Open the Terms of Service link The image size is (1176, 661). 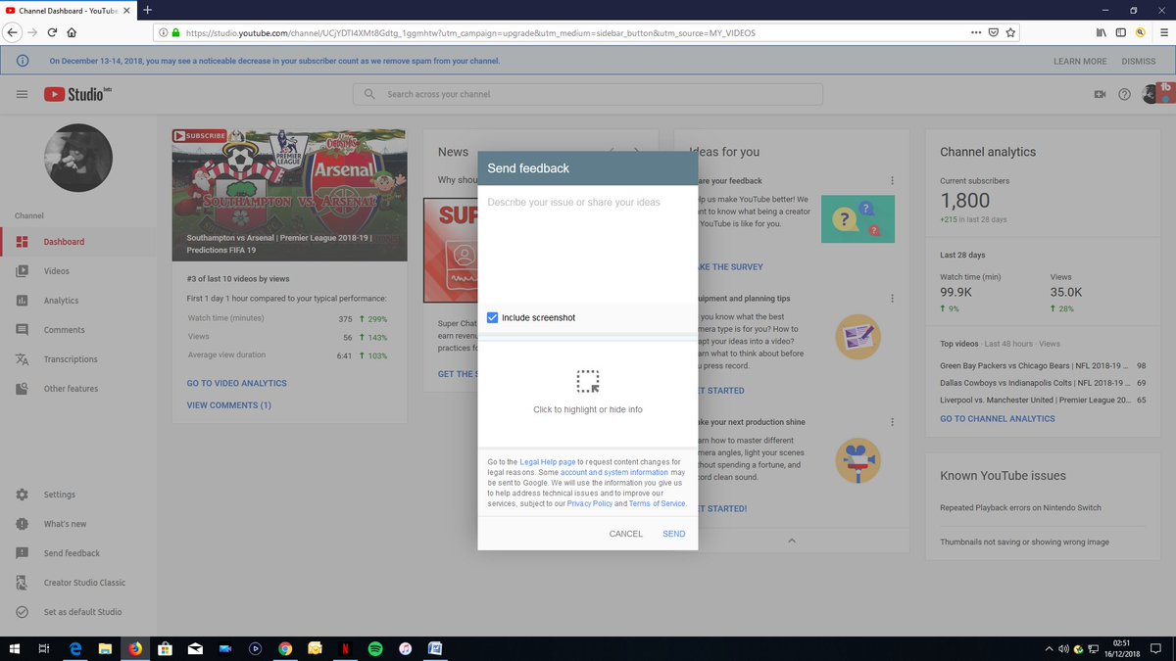(658, 503)
